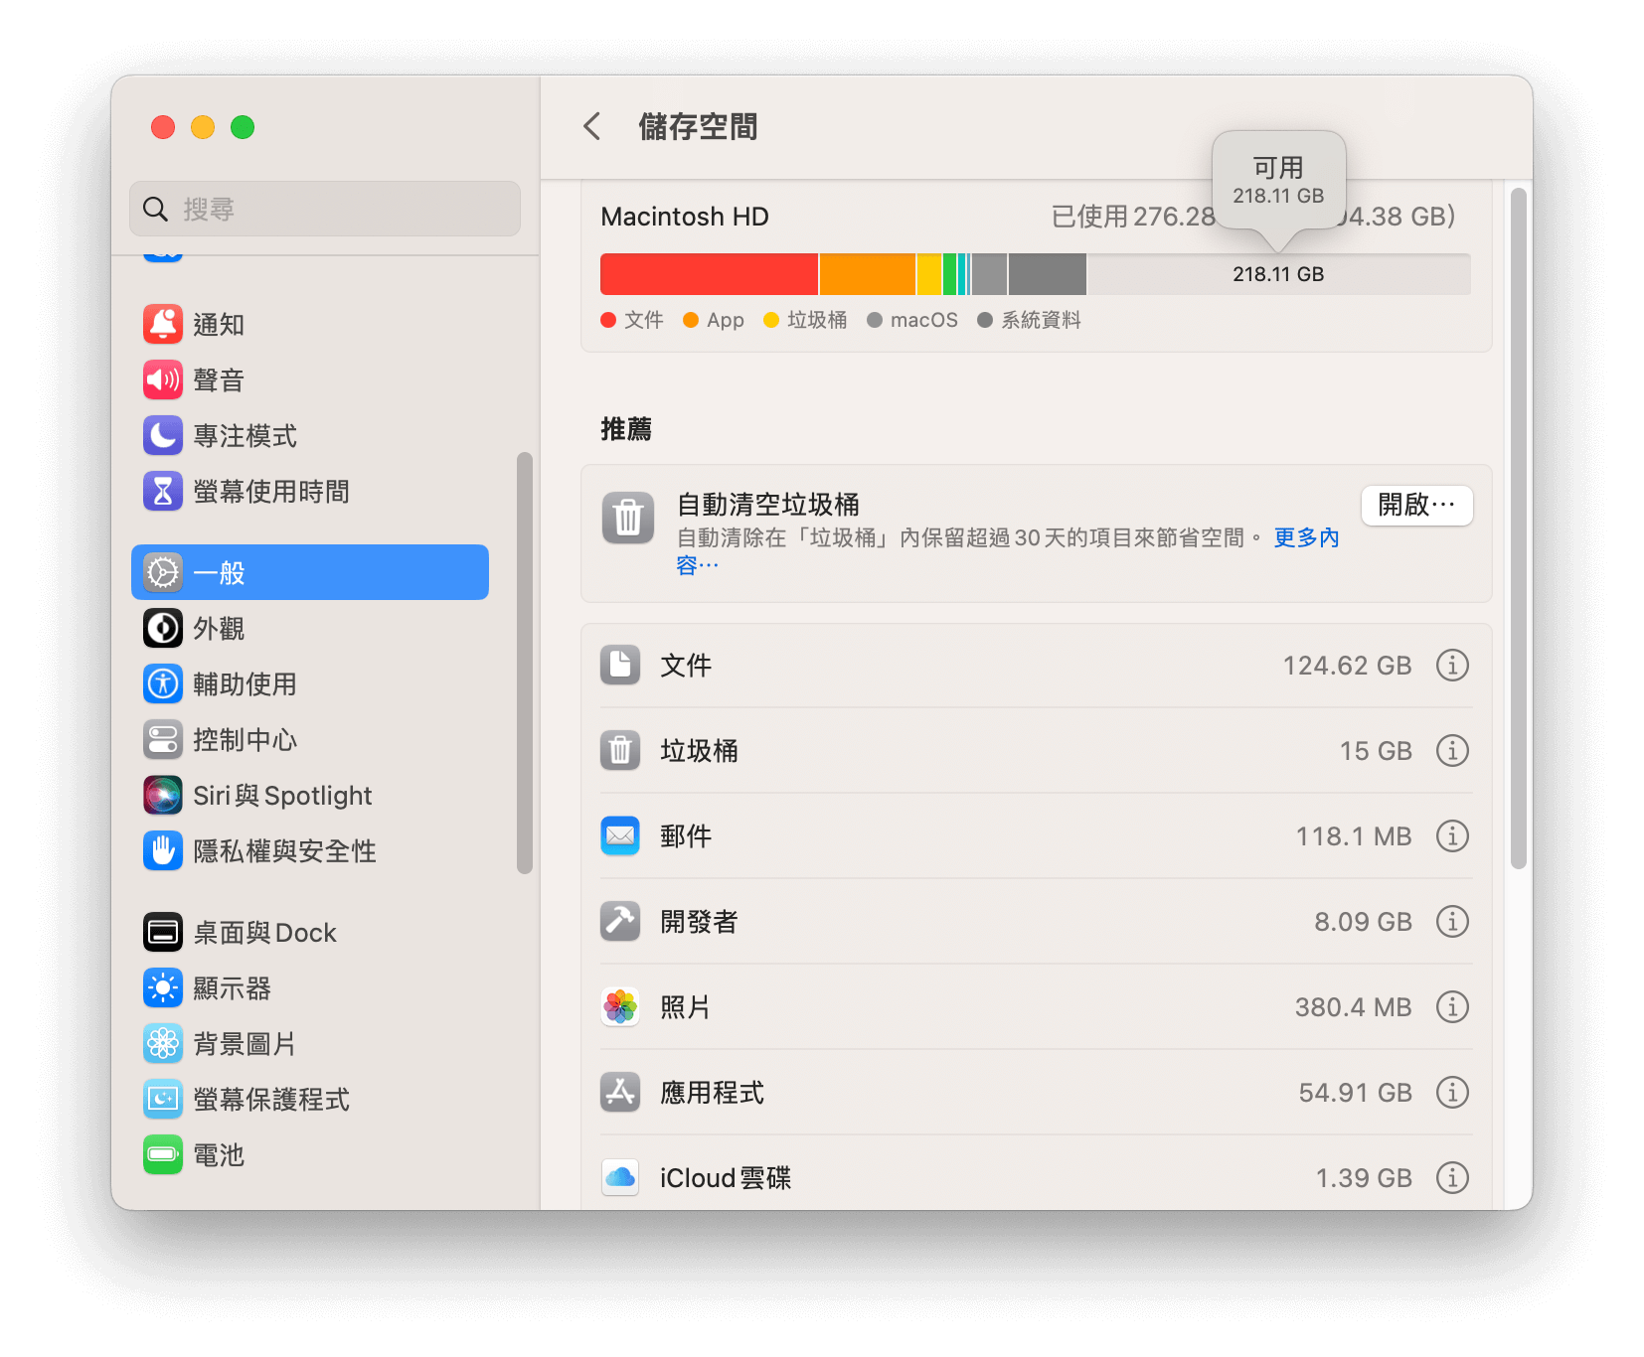Click the 推薦 section heading
This screenshot has width=1644, height=1357.
[626, 429]
